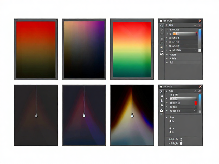Select the red-and-purple-beam hanging bulb thumbnail
The width and height of the screenshot is (219, 164).
tap(84, 115)
